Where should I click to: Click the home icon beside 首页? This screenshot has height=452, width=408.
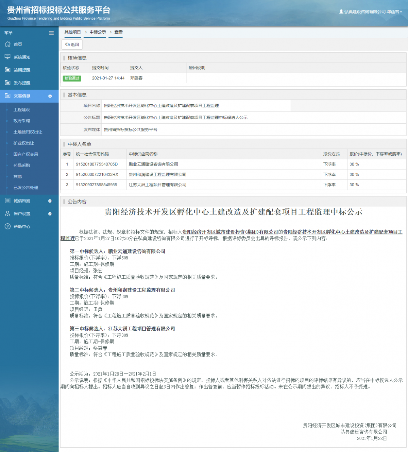[x=7, y=44]
